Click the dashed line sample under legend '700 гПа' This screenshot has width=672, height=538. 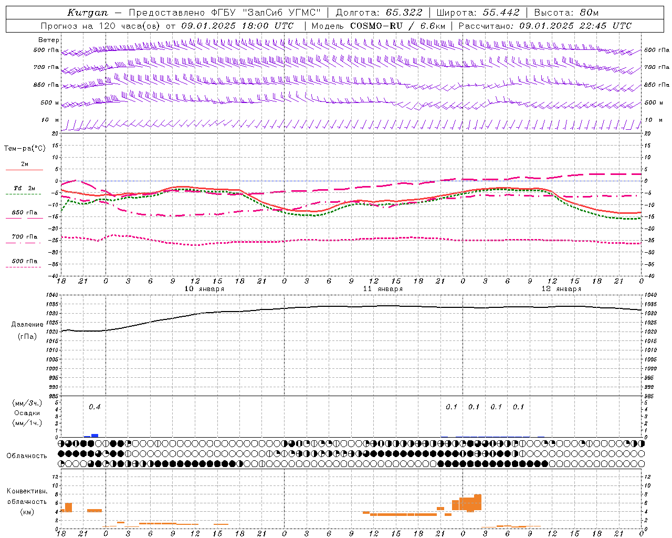(x=23, y=243)
